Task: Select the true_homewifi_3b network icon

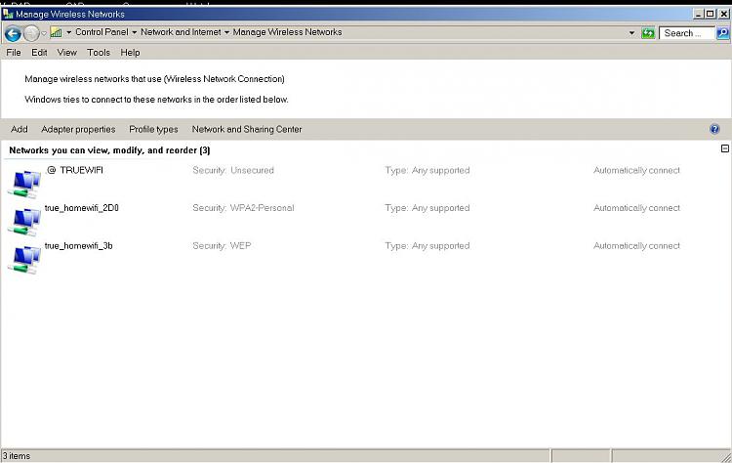Action: click(x=24, y=260)
